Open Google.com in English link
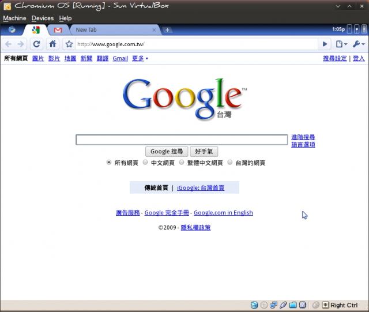The height and width of the screenshot is (312, 369). tap(223, 213)
